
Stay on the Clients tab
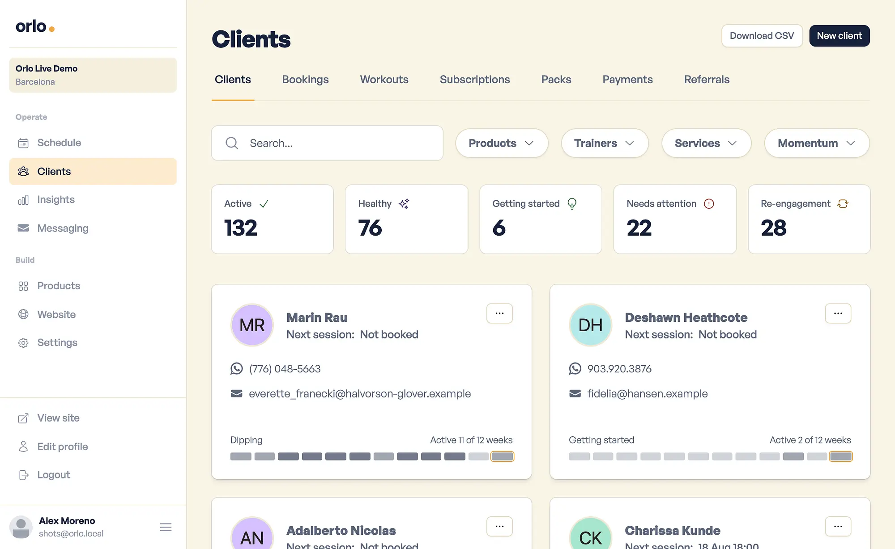233,80
